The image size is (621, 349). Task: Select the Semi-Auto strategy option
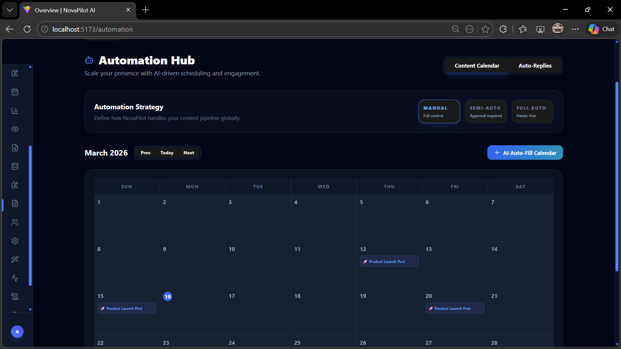point(486,112)
